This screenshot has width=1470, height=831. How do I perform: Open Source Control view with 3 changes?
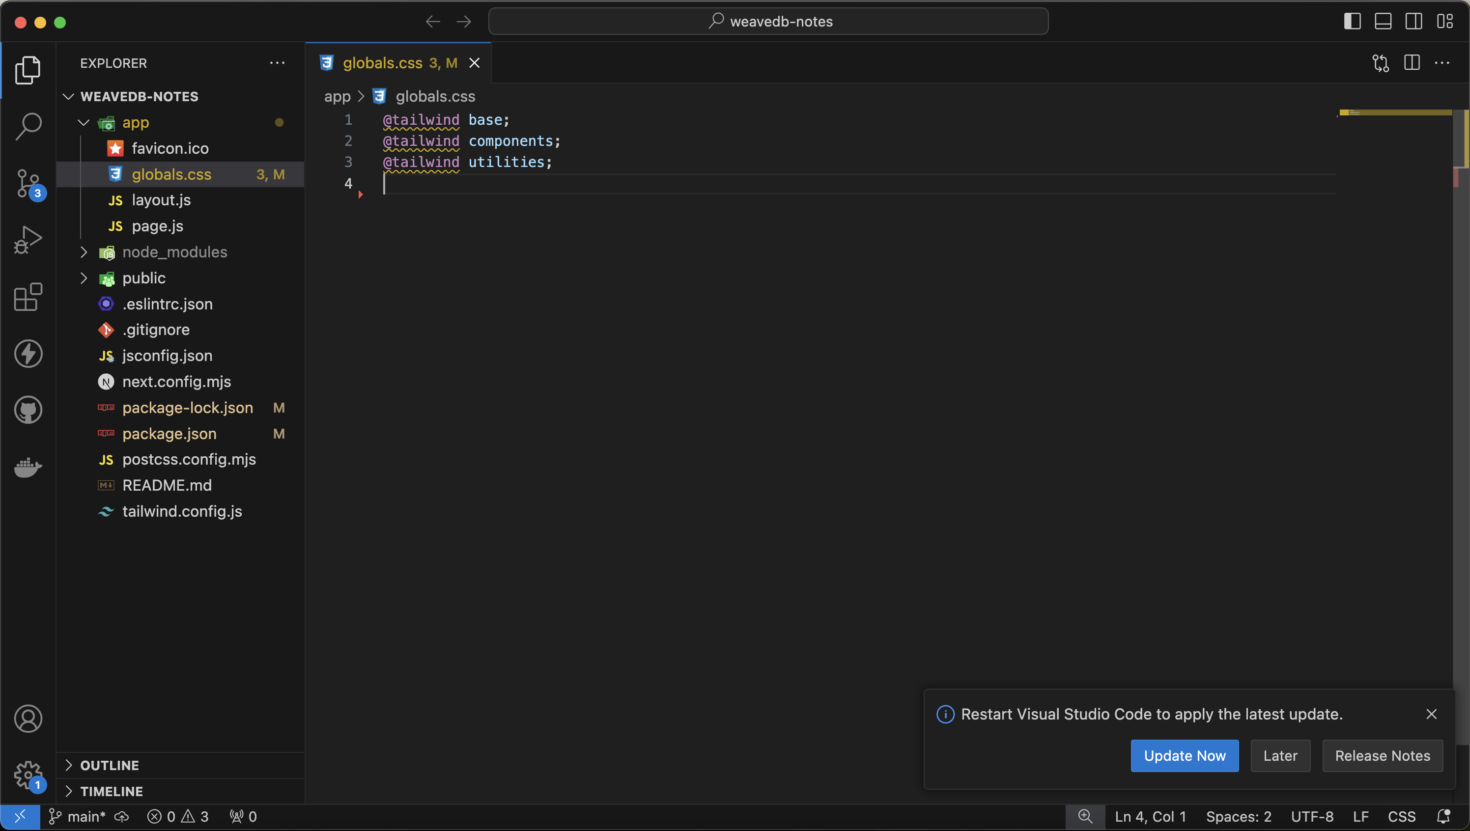28,183
